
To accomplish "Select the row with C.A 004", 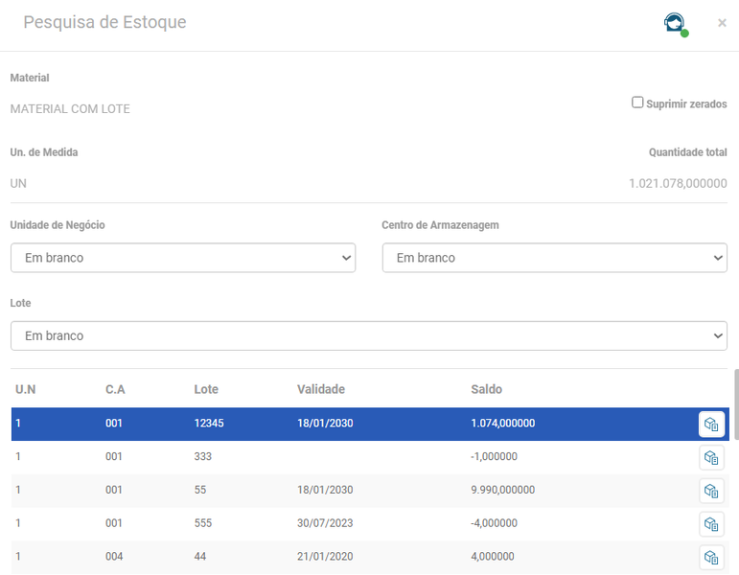I will tap(370, 557).
